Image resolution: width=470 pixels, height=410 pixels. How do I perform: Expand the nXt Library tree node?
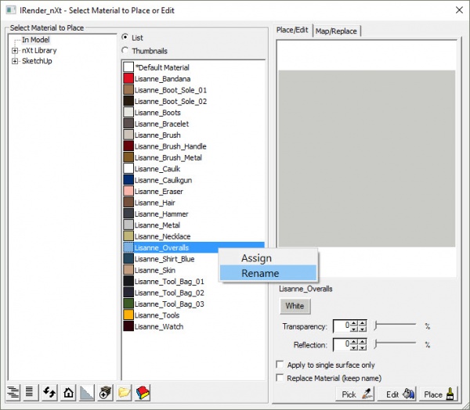click(15, 51)
